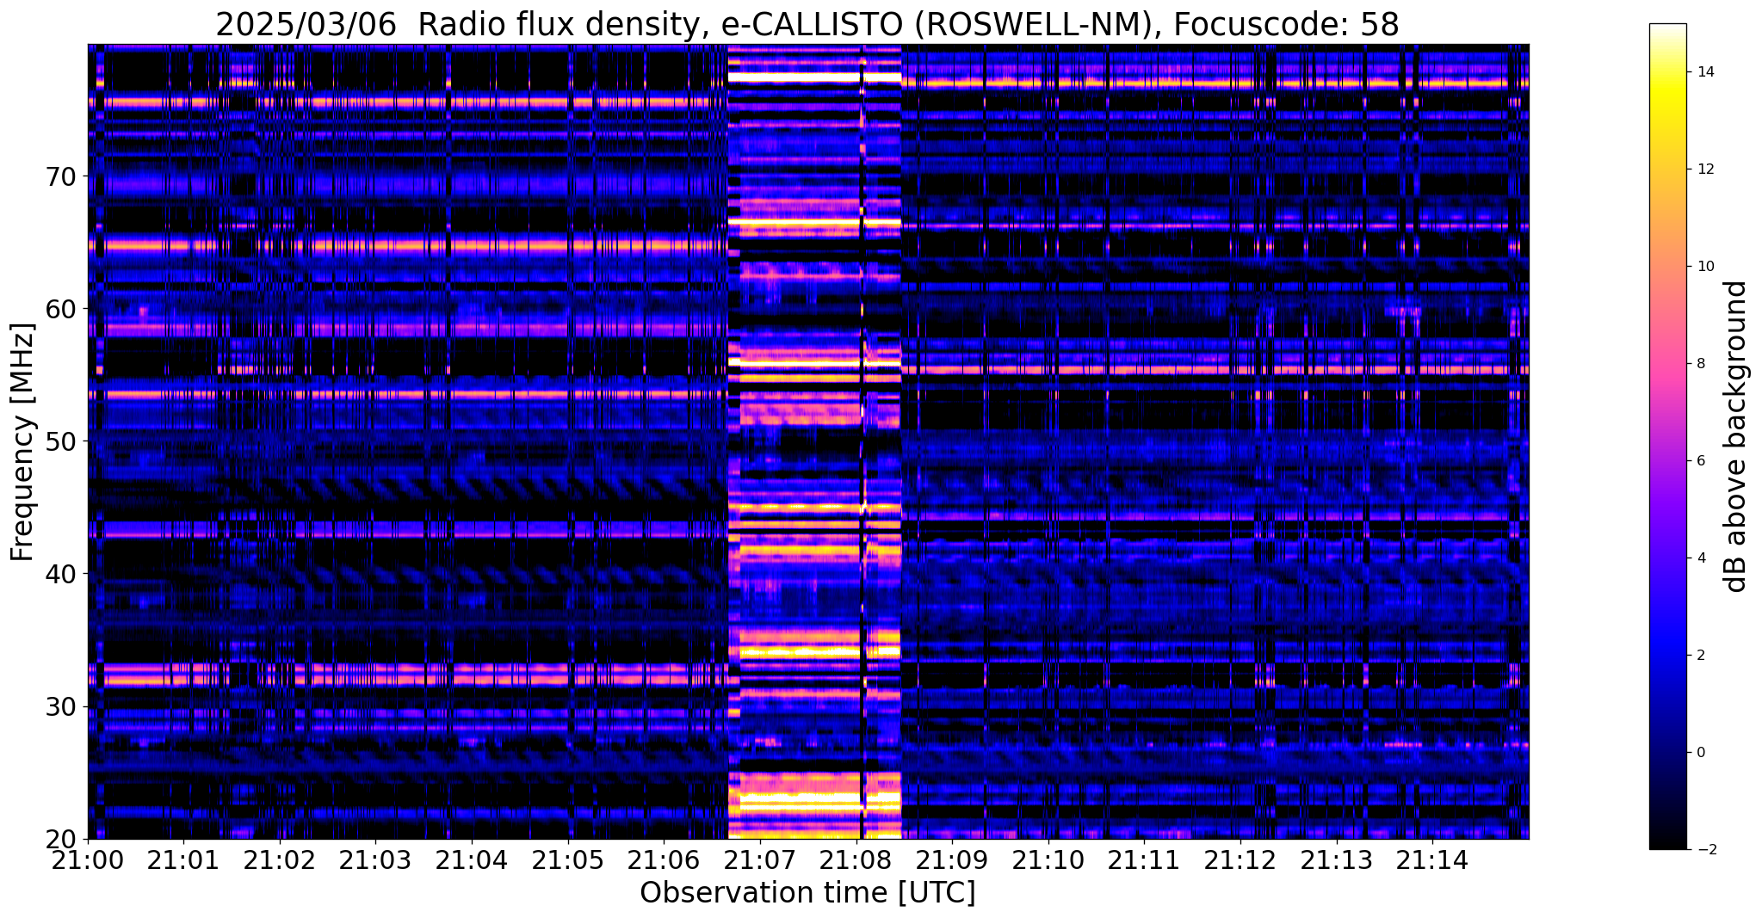
Task: Click the white top end of the colorbar
Action: pos(1667,29)
